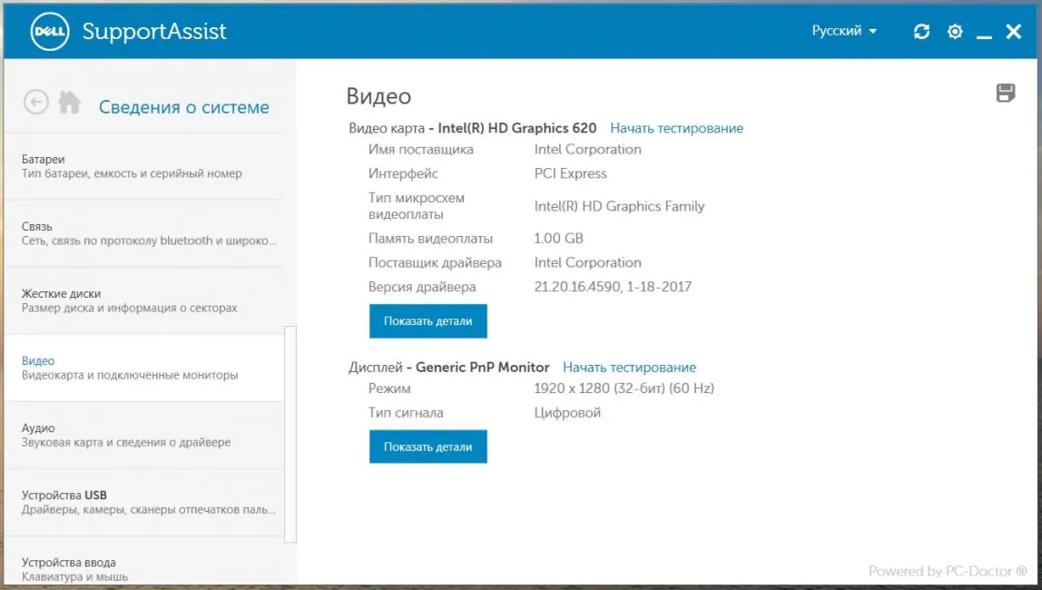Click the PCI Express interface value
Screen dimensions: 1042x590
pyautogui.click(x=570, y=174)
